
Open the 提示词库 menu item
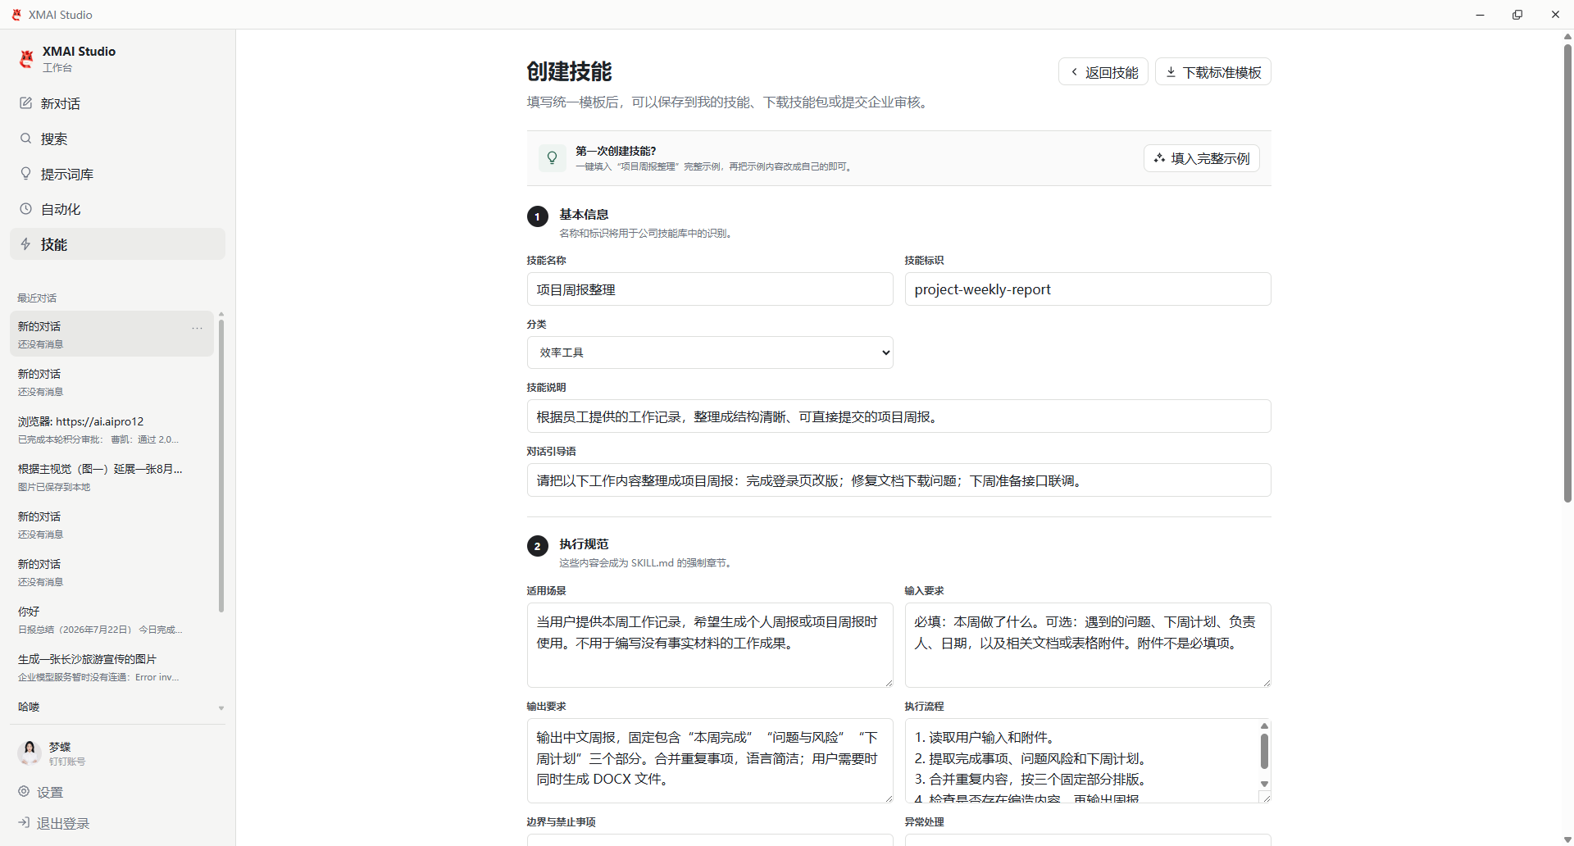click(117, 174)
